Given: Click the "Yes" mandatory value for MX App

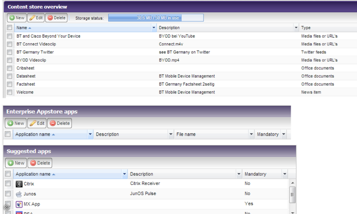Looking at the screenshot, I should [x=249, y=204].
